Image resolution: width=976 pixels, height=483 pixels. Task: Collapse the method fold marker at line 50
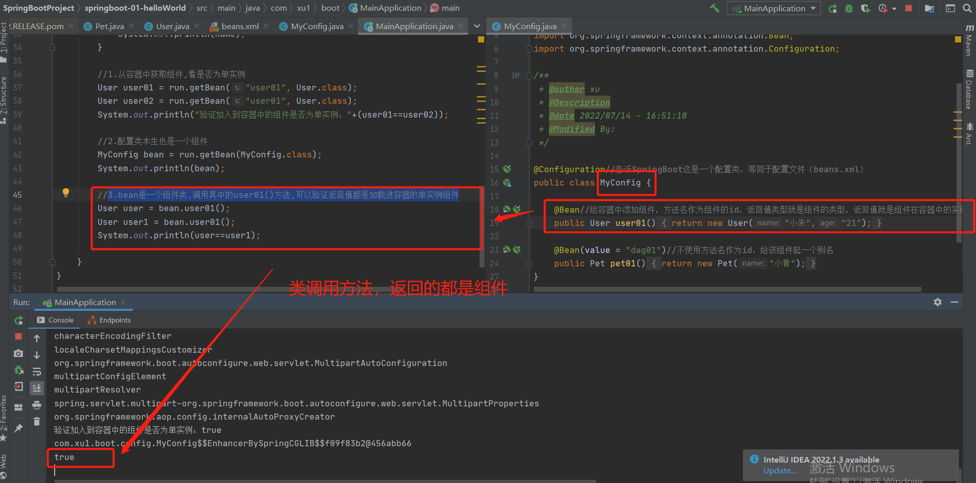53,262
